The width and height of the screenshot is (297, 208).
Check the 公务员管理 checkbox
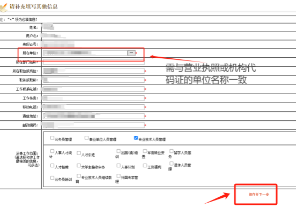(x=52, y=138)
